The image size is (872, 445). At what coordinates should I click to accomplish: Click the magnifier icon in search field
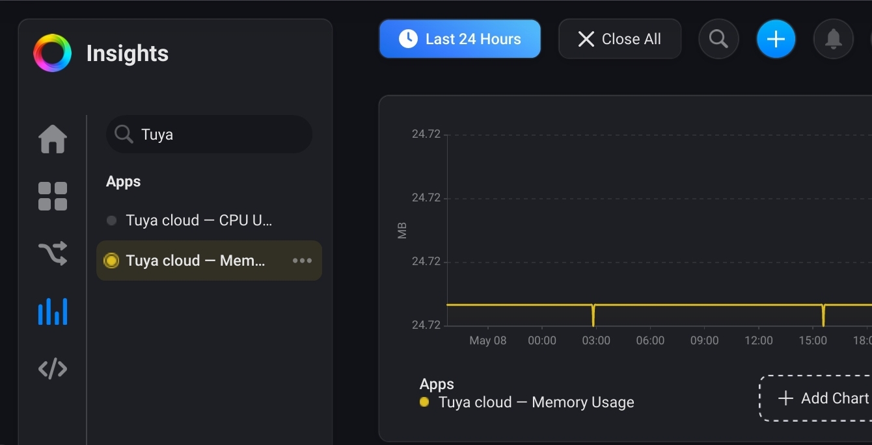[124, 134]
